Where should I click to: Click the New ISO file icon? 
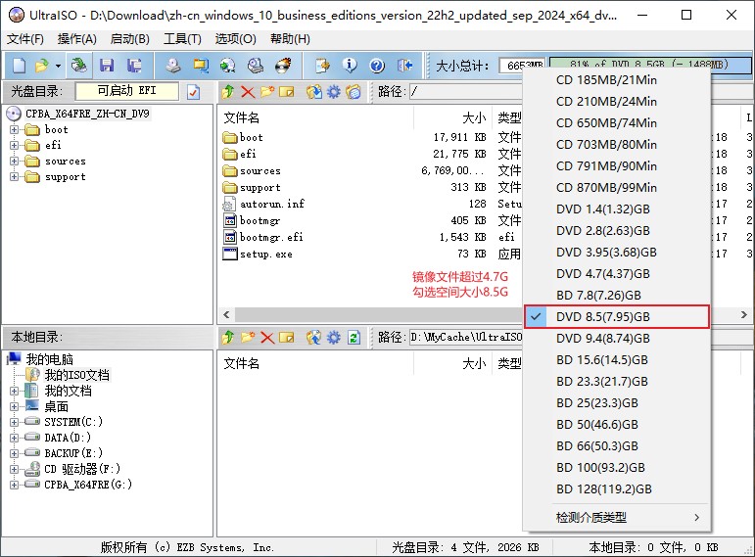tap(18, 66)
